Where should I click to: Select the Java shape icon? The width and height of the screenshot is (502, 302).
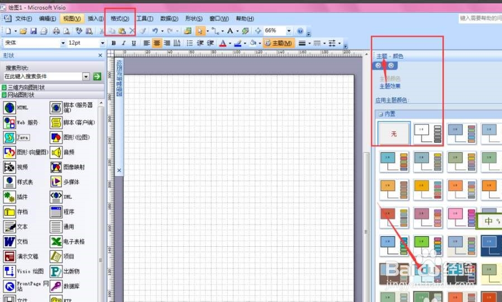coord(9,138)
